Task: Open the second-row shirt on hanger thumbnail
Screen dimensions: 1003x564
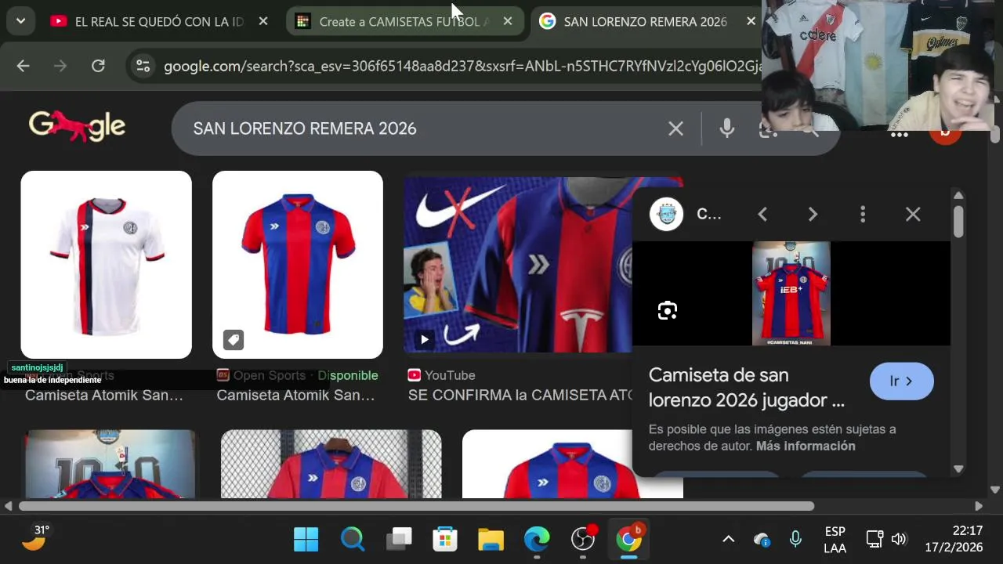Action: 331,464
